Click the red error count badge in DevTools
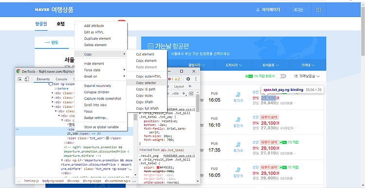365x188 pixels. click(171, 79)
